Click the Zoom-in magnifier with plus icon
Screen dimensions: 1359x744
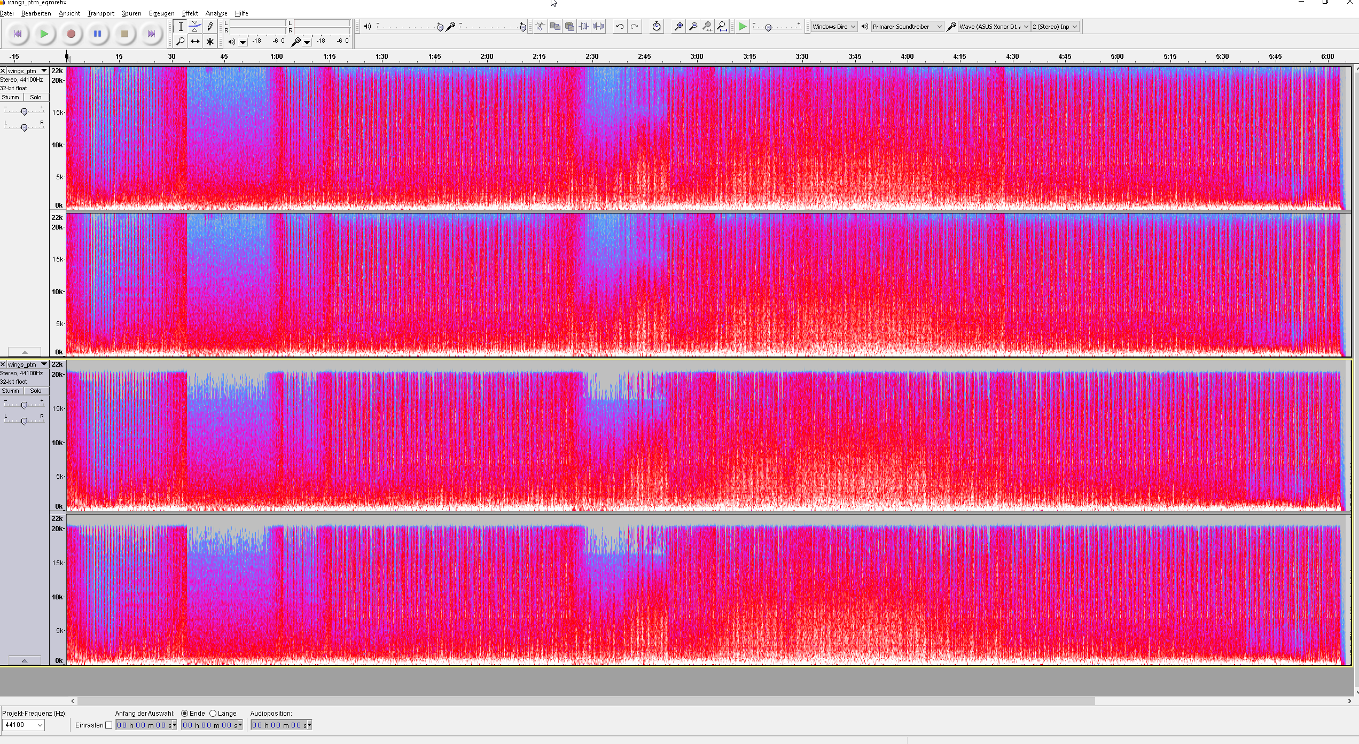tap(678, 26)
